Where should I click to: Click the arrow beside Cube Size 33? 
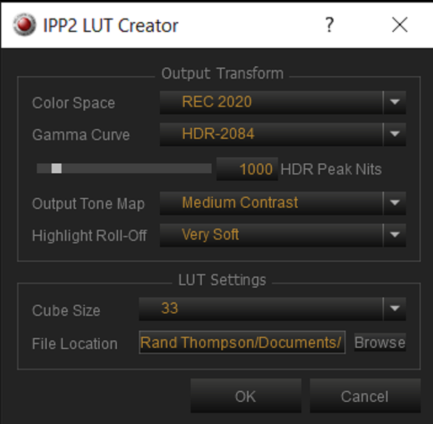[395, 308]
